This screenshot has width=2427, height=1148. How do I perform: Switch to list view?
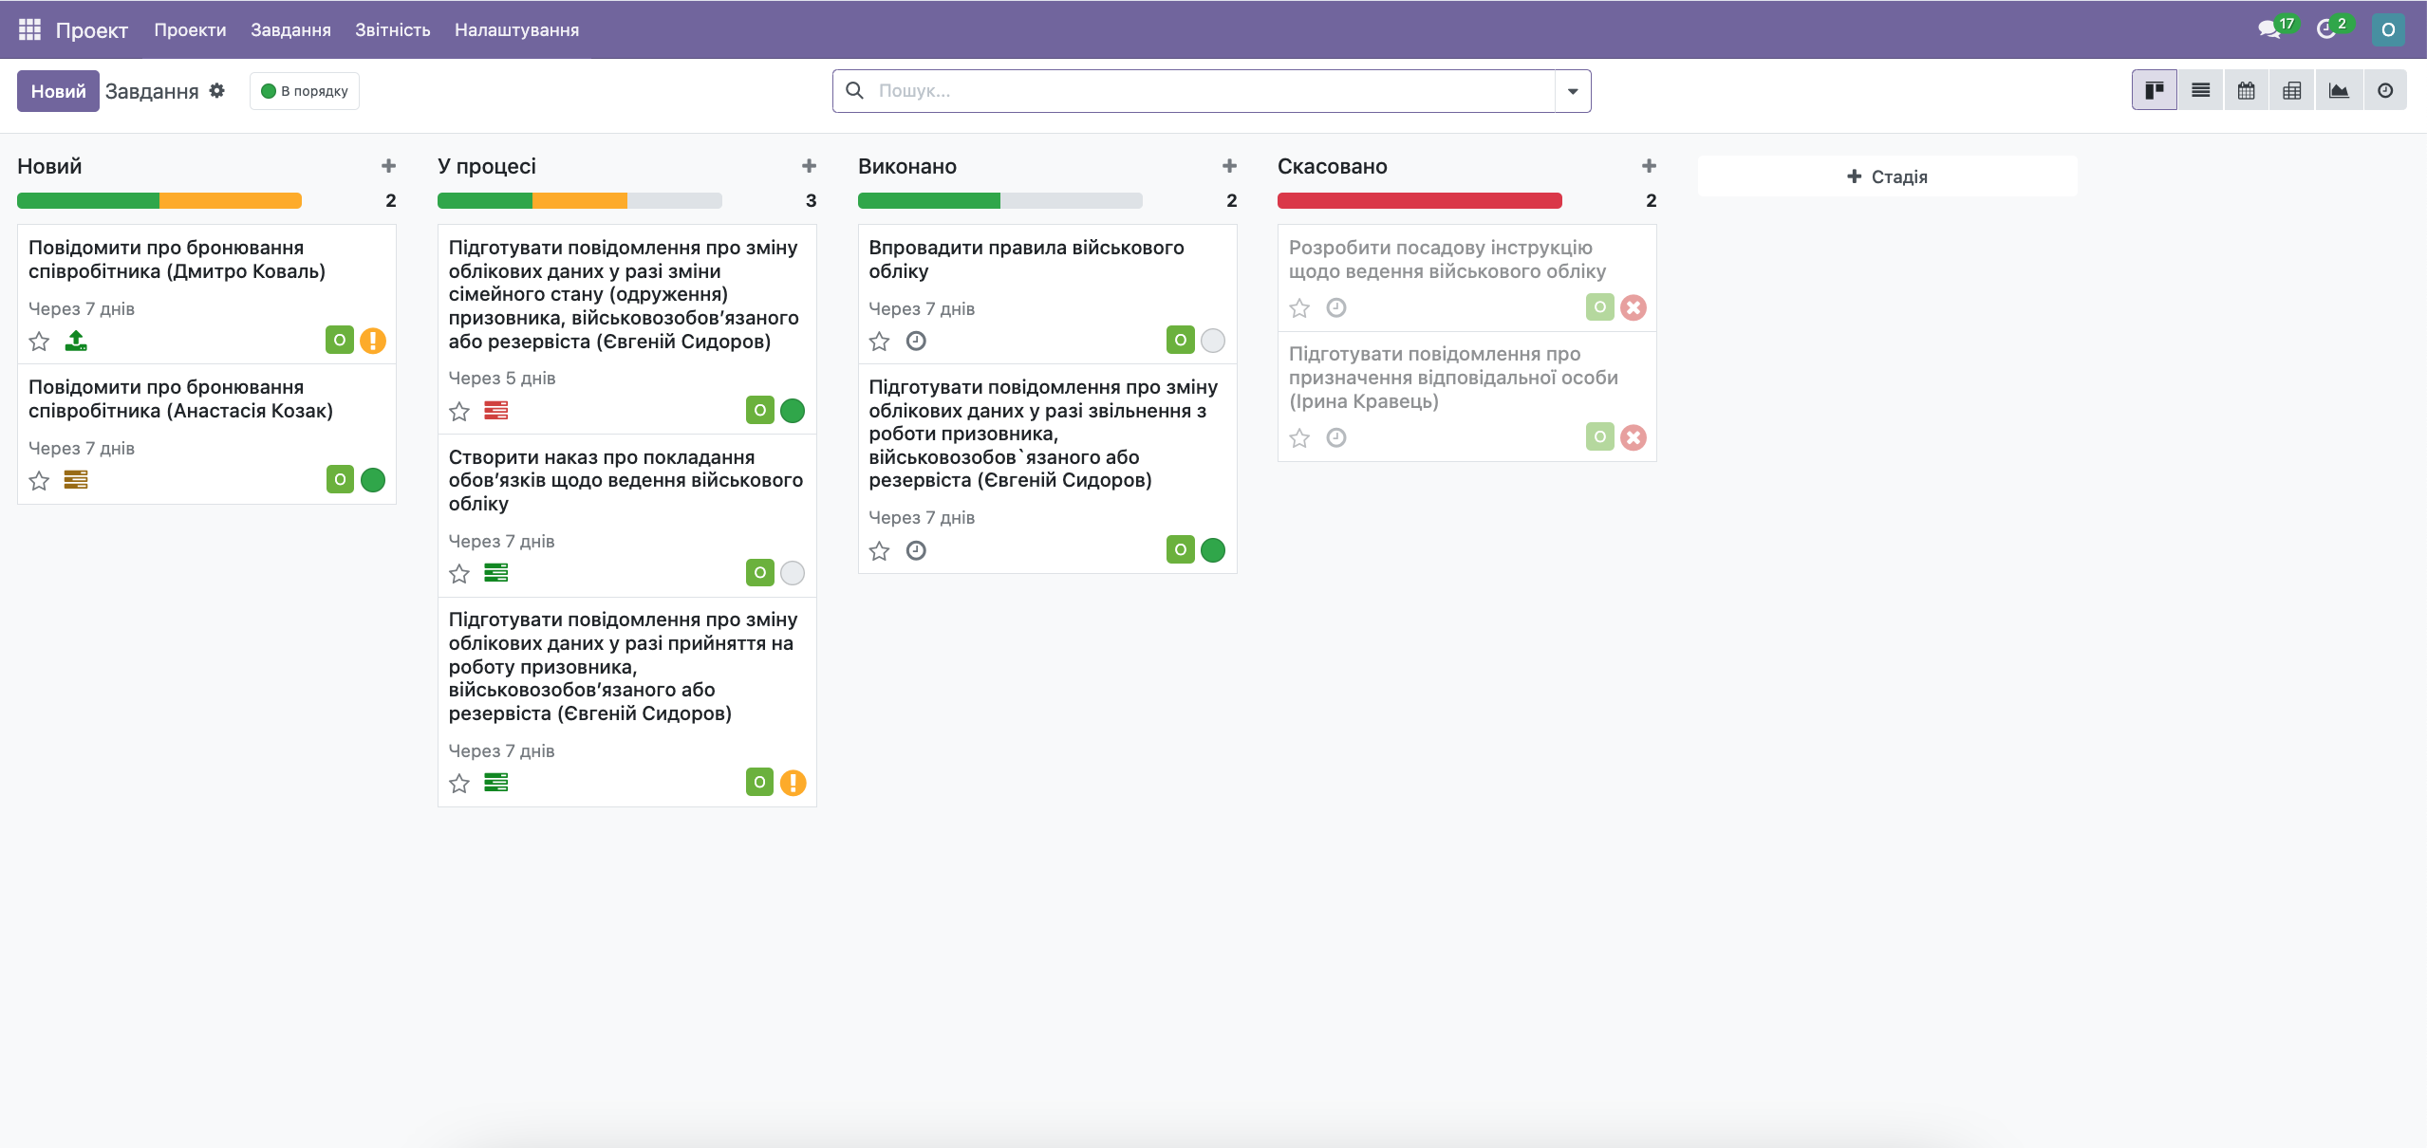click(2200, 90)
